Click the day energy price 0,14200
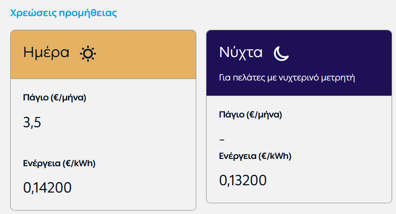 coord(48,188)
